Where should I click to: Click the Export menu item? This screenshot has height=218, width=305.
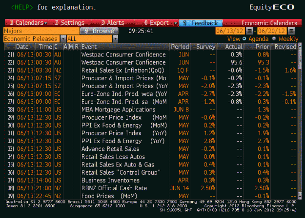[156, 23]
